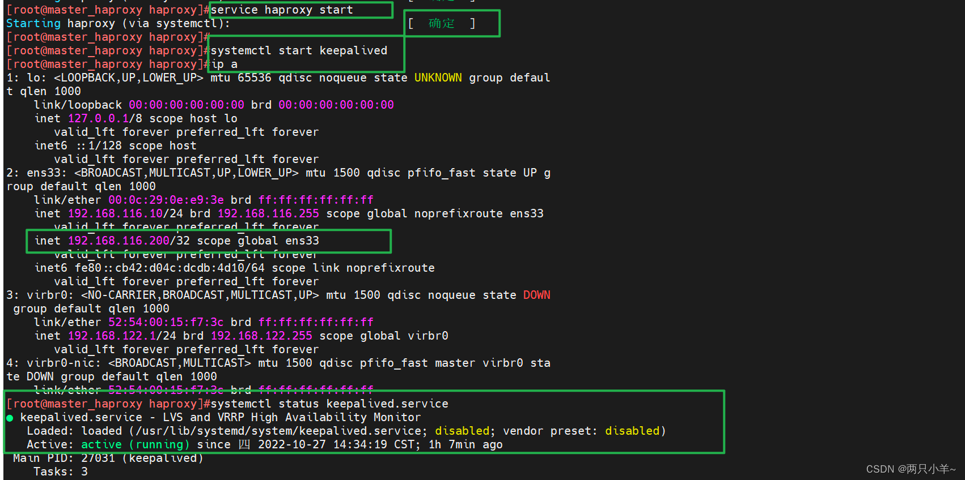This screenshot has height=480, width=965.
Task: Click the path '/usr/lib/systemd/system/keepalived.service'
Action: [282, 431]
